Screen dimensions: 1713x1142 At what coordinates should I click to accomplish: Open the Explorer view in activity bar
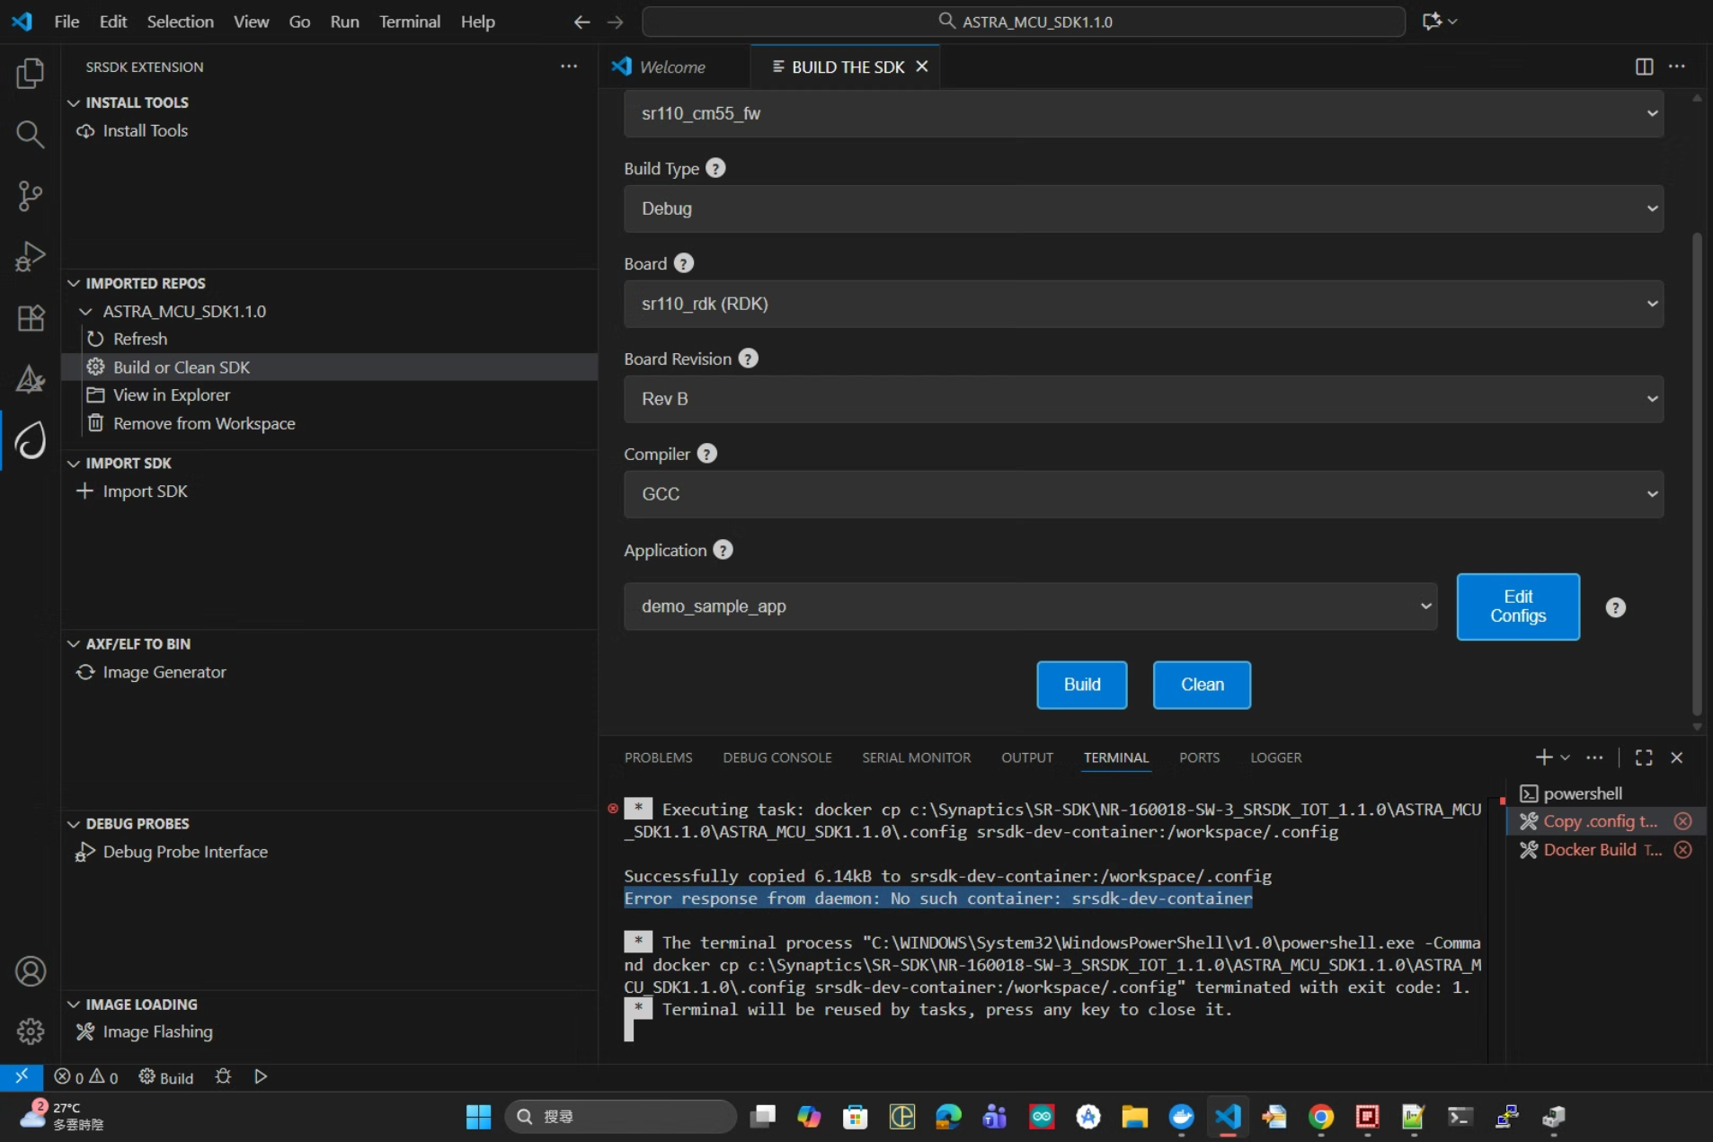click(30, 74)
